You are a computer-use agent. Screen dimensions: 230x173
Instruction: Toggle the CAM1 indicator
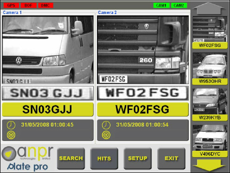coord(161,6)
